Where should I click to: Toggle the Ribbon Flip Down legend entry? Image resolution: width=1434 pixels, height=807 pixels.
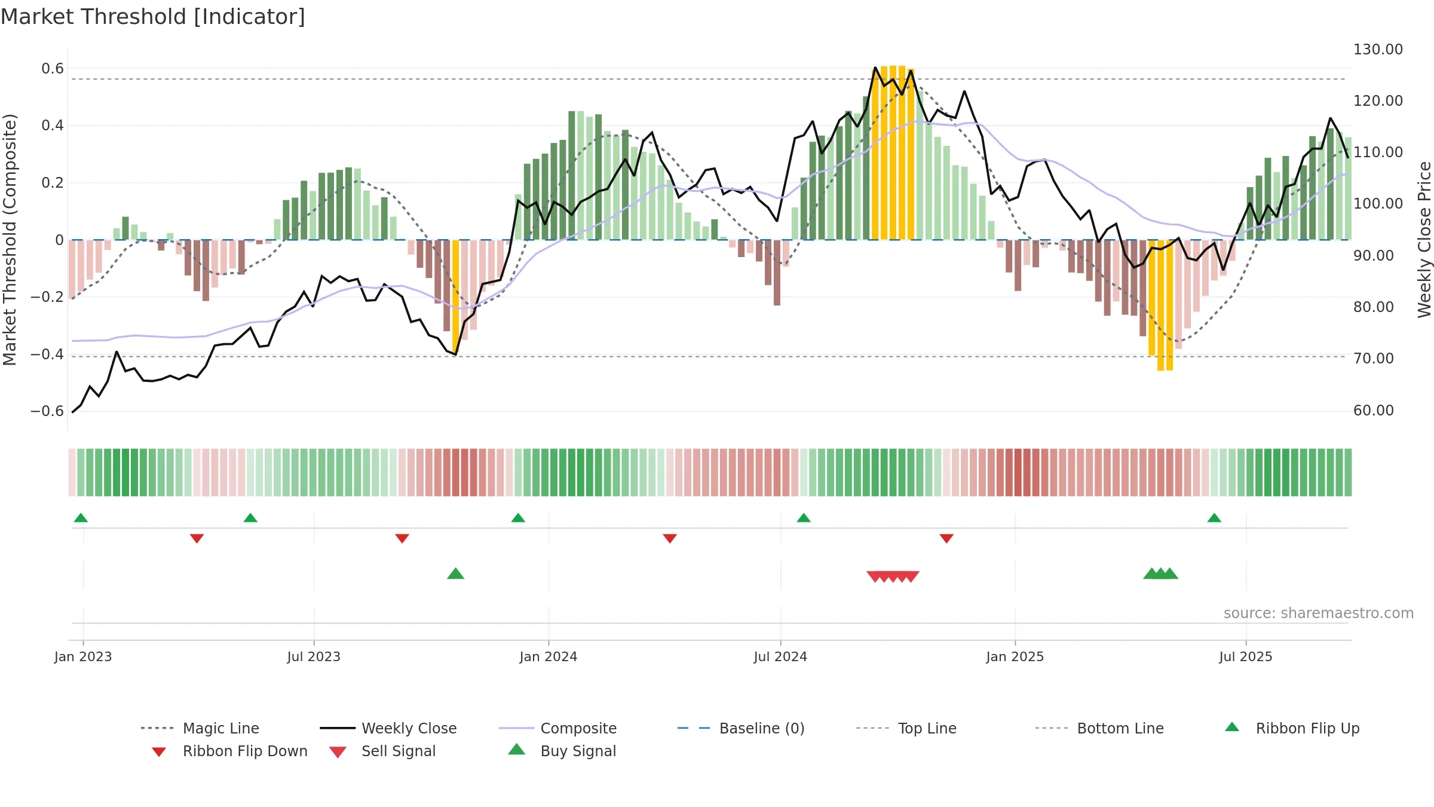tap(228, 751)
